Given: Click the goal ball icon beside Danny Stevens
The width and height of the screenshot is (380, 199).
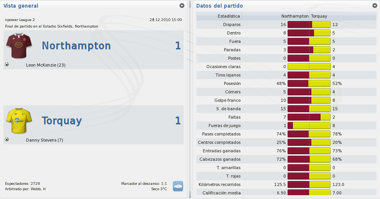Looking at the screenshot, I should pyautogui.click(x=7, y=139).
